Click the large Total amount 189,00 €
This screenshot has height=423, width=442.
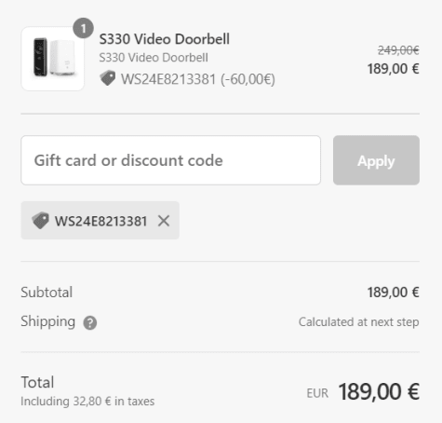tap(379, 391)
